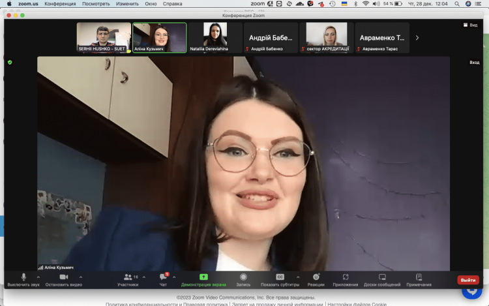Start recording with Запись
The image size is (489, 306).
pos(243,279)
